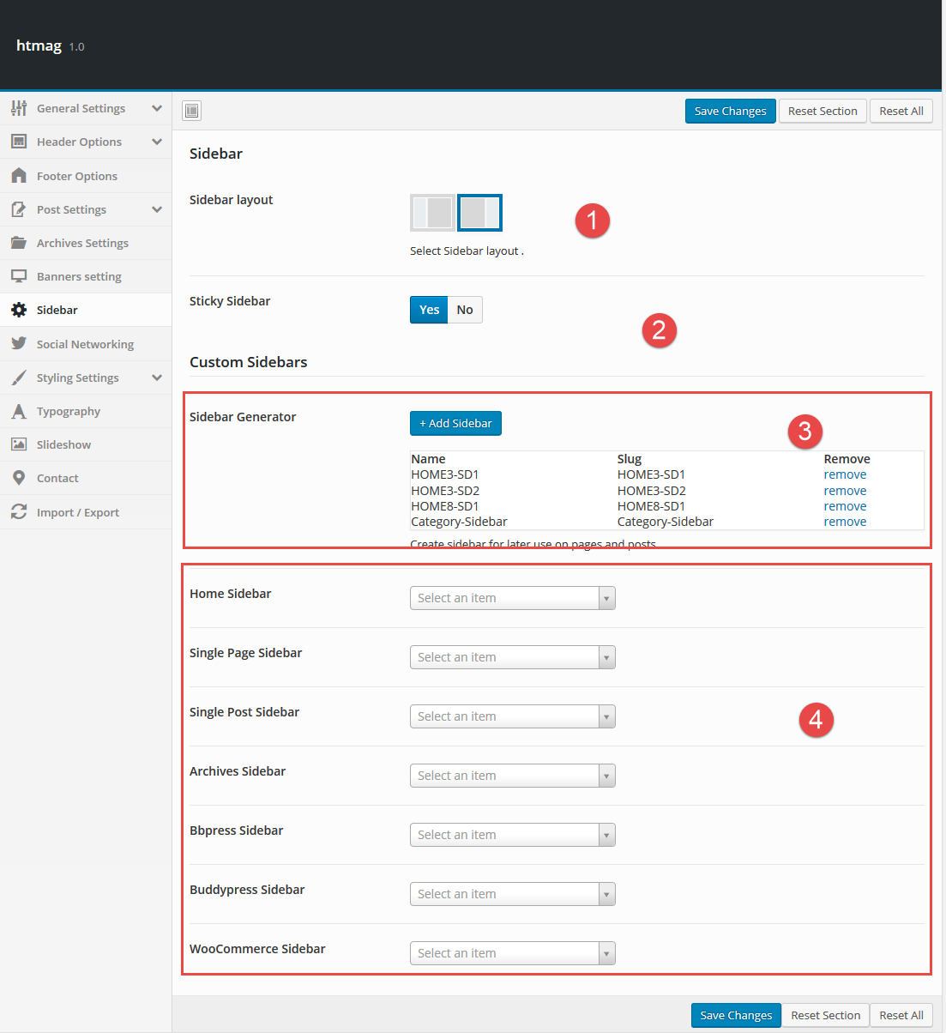Set Sticky Sidebar to Yes
Screen dimensions: 946x1033
coord(429,310)
